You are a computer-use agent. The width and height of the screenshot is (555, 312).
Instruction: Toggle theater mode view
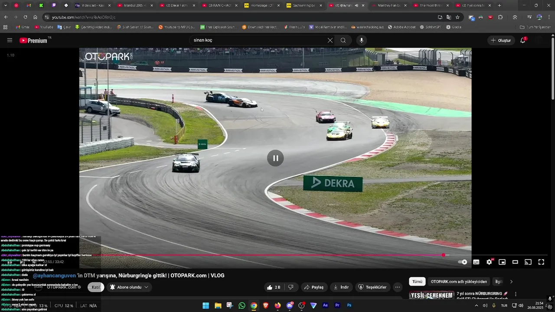click(x=515, y=262)
